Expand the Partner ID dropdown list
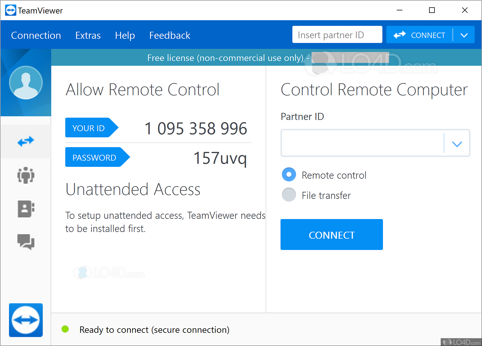This screenshot has width=482, height=346. [457, 144]
